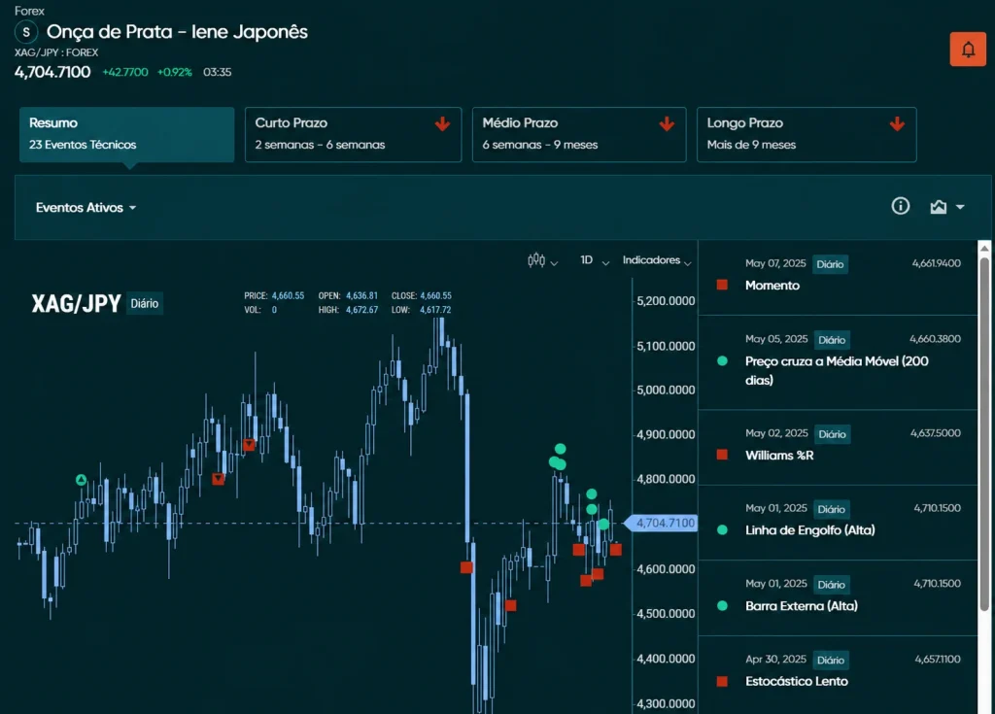
Task: Click the orange alert bell icon
Action: pyautogui.click(x=968, y=49)
